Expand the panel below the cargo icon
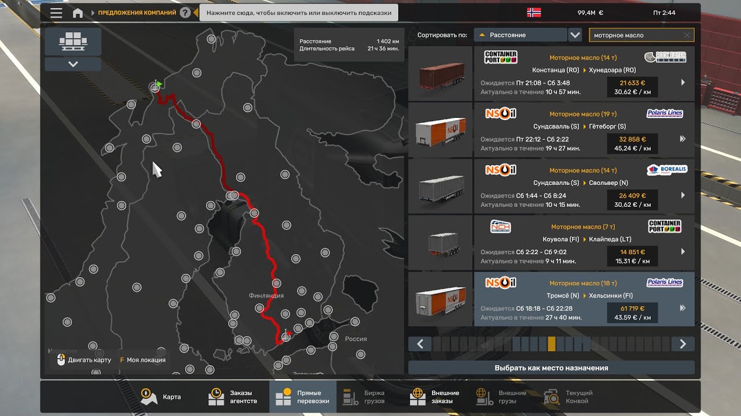This screenshot has height=416, width=741. pos(73,64)
